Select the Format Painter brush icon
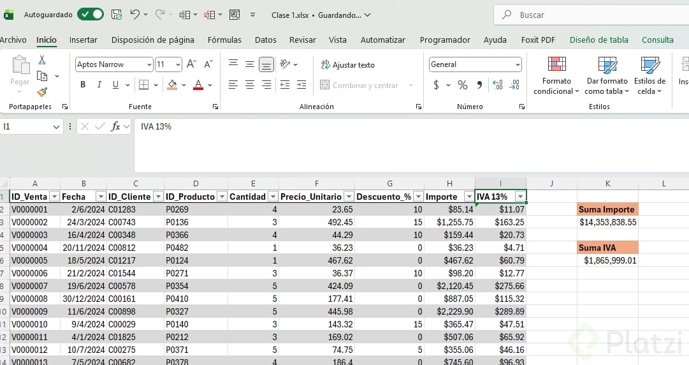The height and width of the screenshot is (365, 689). click(42, 93)
